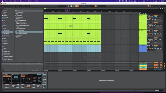
Task: Toggle the Diffusion Network High filter
Action: tap(22, 76)
